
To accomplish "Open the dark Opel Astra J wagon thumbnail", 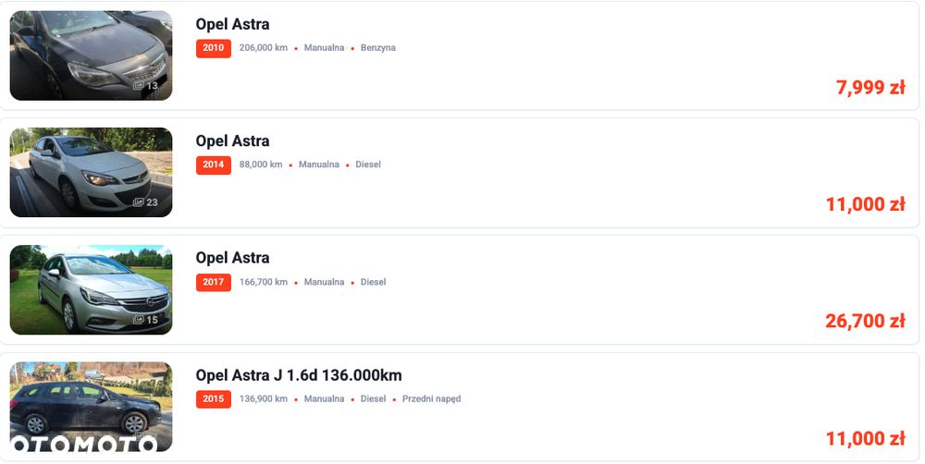I will pyautogui.click(x=91, y=407).
